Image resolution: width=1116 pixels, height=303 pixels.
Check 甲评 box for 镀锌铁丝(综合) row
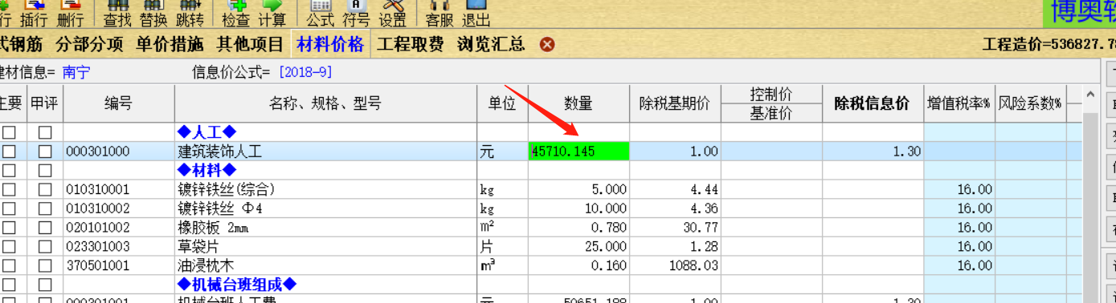tap(45, 190)
